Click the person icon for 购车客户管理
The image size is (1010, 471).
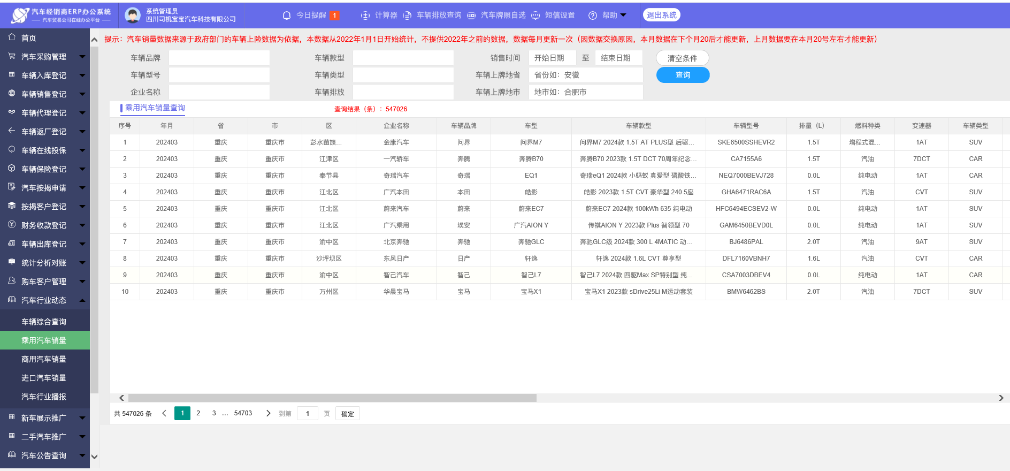tap(12, 281)
